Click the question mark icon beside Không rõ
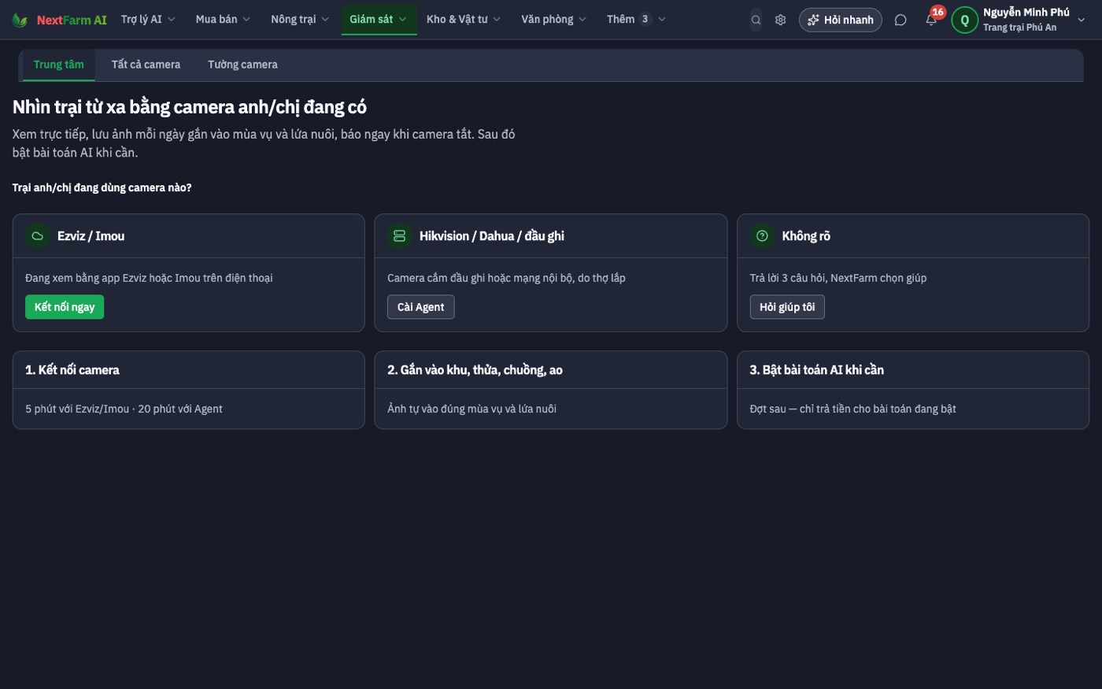 pos(762,235)
